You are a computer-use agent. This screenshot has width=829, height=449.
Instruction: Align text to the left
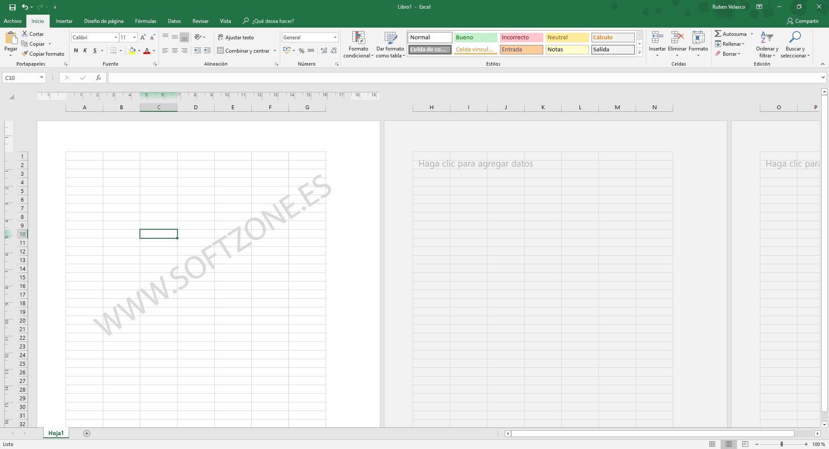(165, 51)
